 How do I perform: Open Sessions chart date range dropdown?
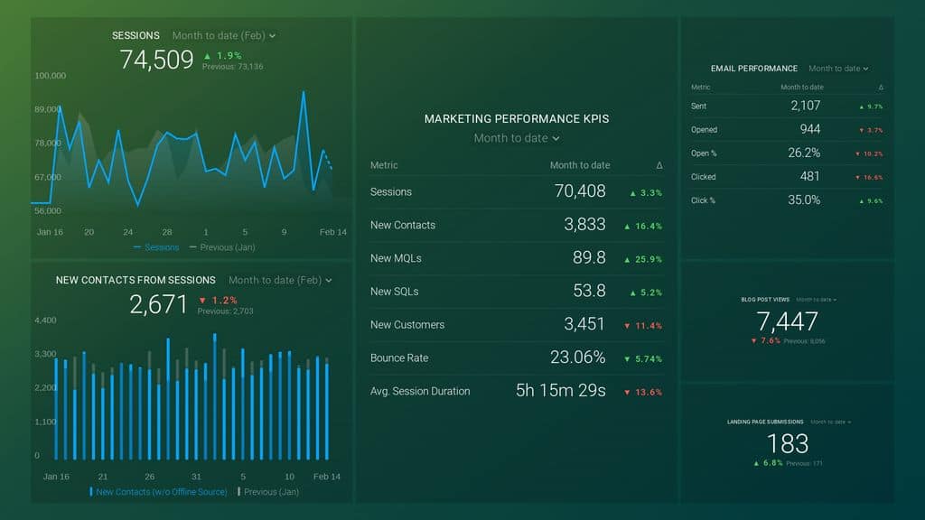tap(224, 36)
